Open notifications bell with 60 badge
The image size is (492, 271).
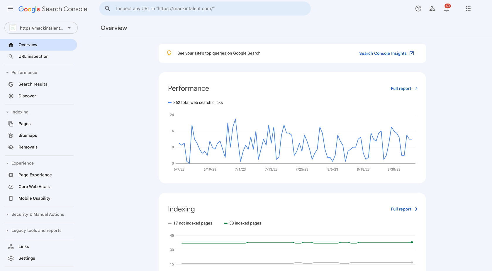pos(446,9)
